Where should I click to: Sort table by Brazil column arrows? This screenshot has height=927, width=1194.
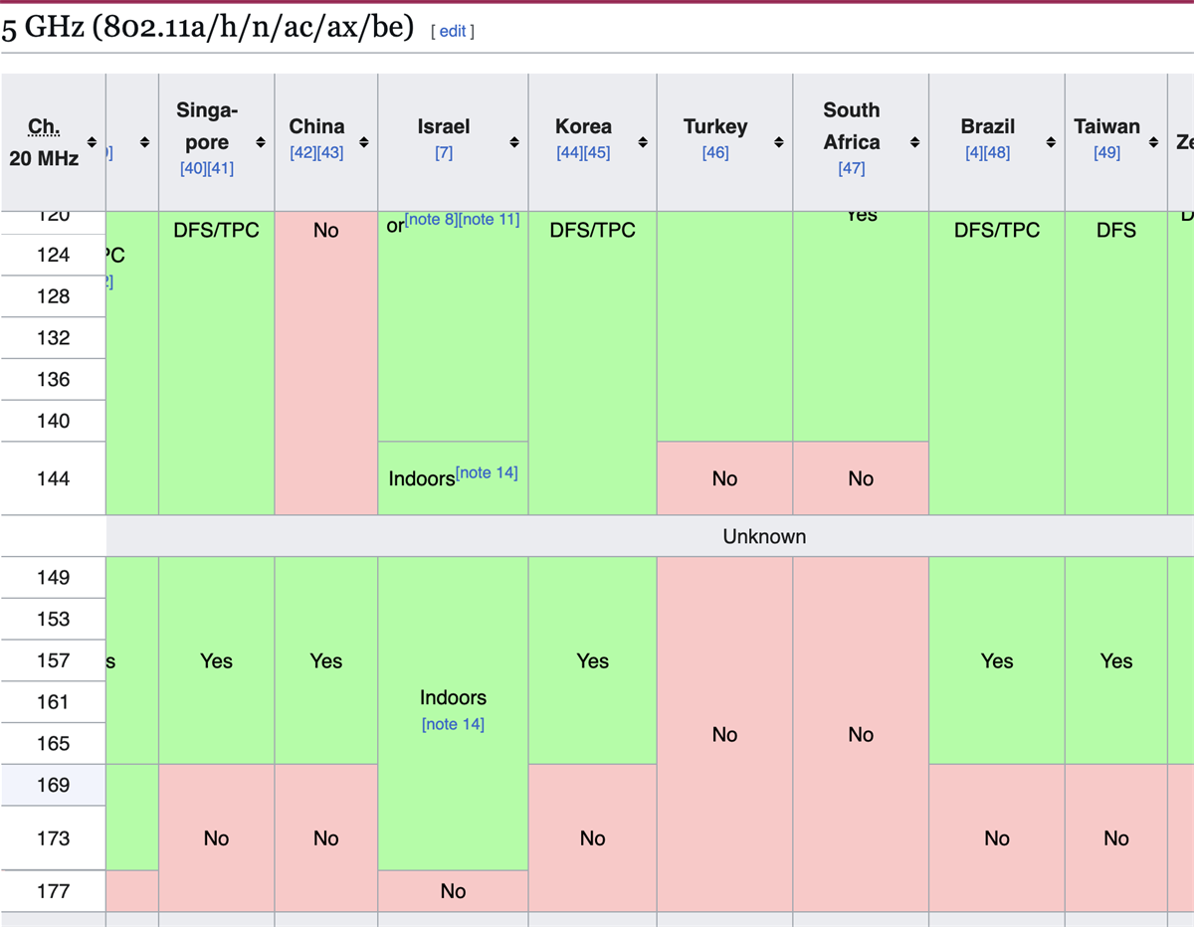1051,142
